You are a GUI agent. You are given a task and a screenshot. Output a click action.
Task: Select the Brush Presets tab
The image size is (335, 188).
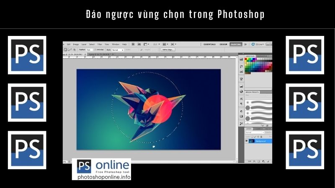252,92
